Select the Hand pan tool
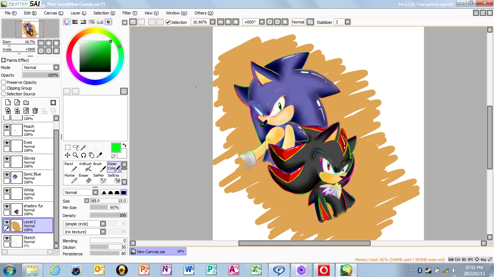494x277 pixels. (91, 155)
